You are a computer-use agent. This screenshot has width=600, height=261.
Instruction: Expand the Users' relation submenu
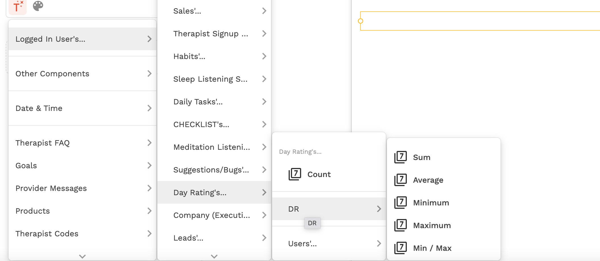tap(329, 244)
